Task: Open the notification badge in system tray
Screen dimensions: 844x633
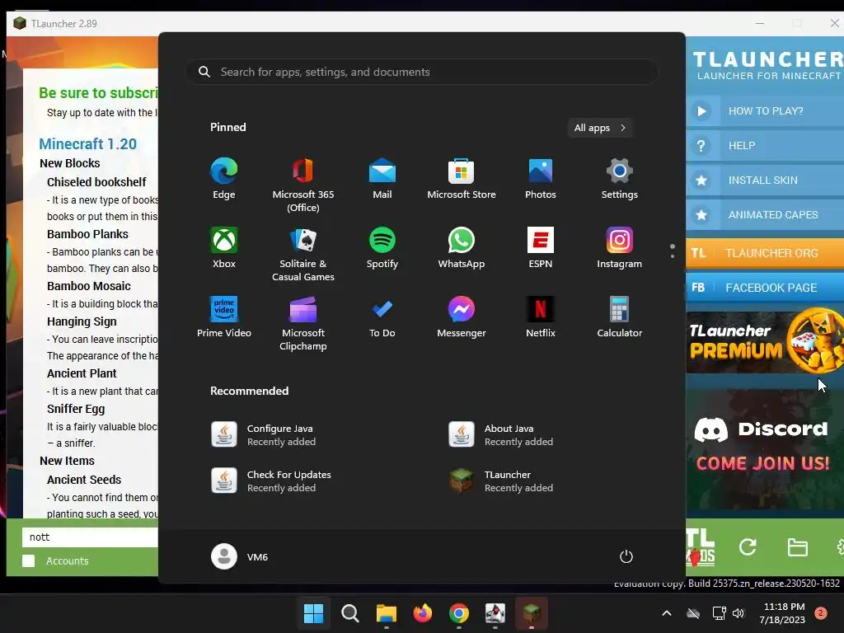Action: [x=821, y=613]
